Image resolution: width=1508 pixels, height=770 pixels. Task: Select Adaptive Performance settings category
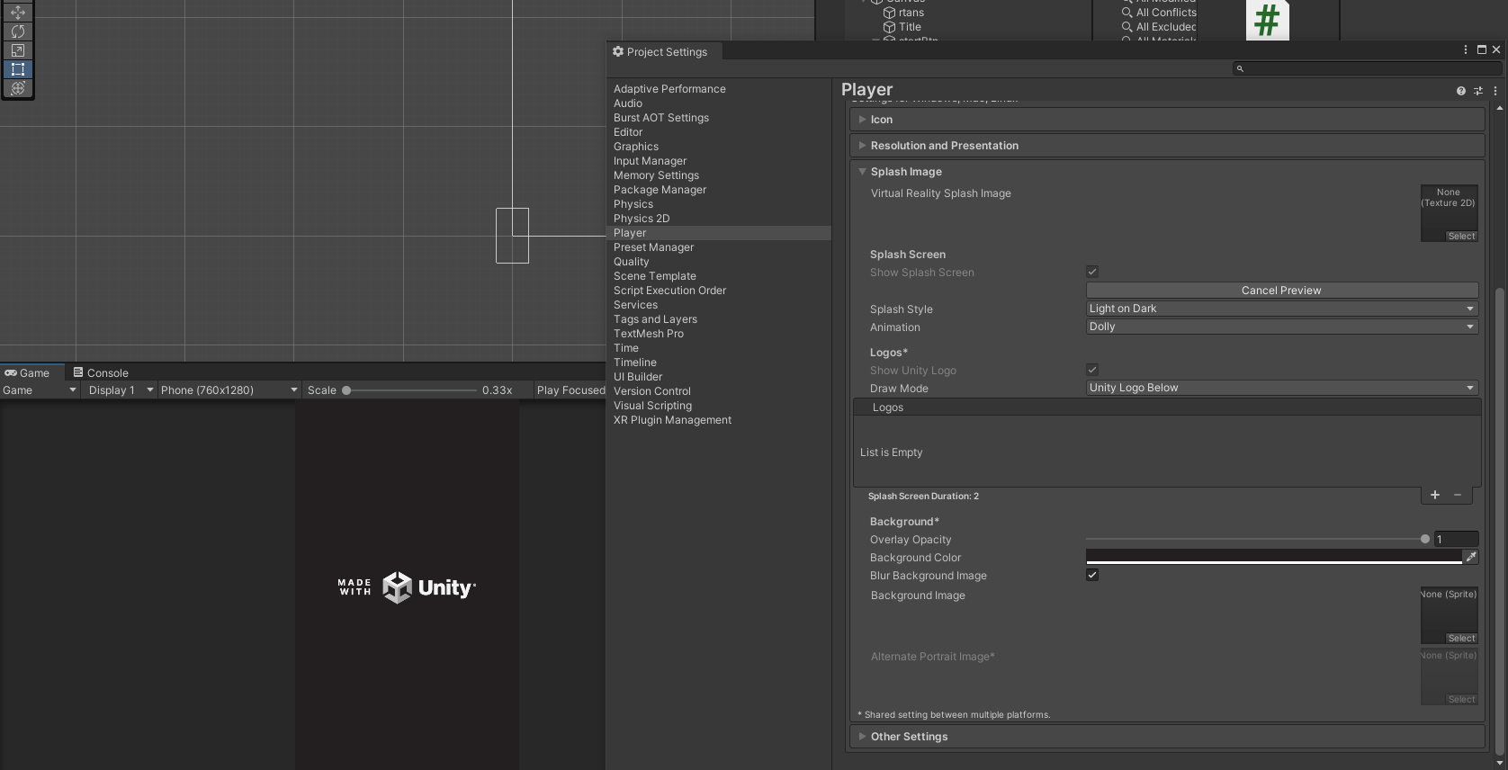(669, 89)
